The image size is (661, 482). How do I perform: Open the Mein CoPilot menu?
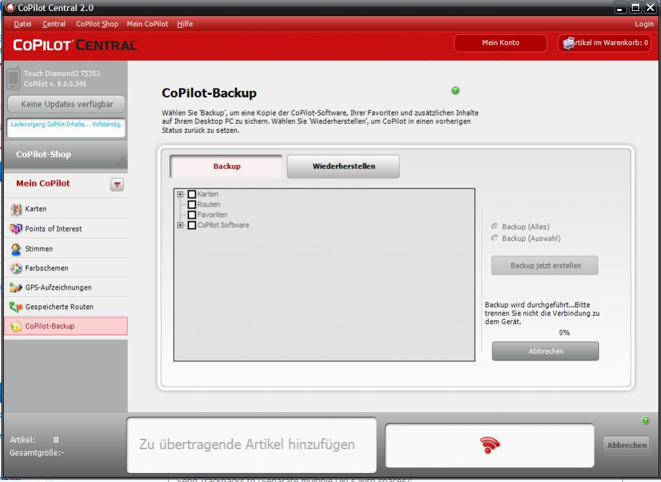(148, 24)
